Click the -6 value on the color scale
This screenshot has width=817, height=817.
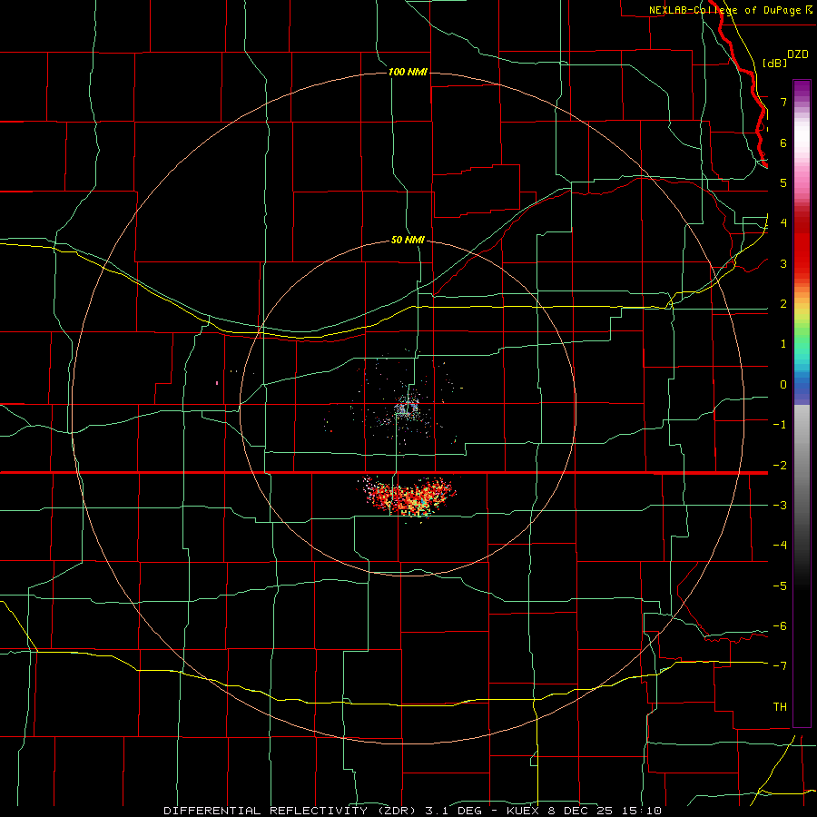(x=780, y=626)
